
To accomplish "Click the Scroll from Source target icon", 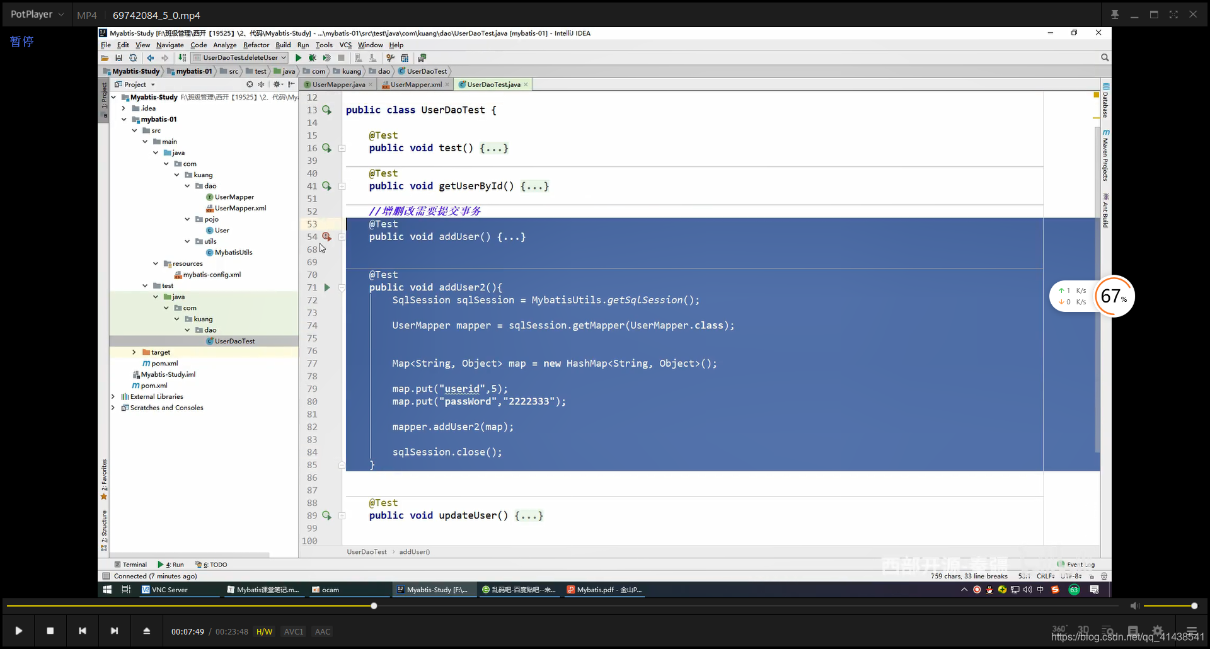I will tap(250, 84).
